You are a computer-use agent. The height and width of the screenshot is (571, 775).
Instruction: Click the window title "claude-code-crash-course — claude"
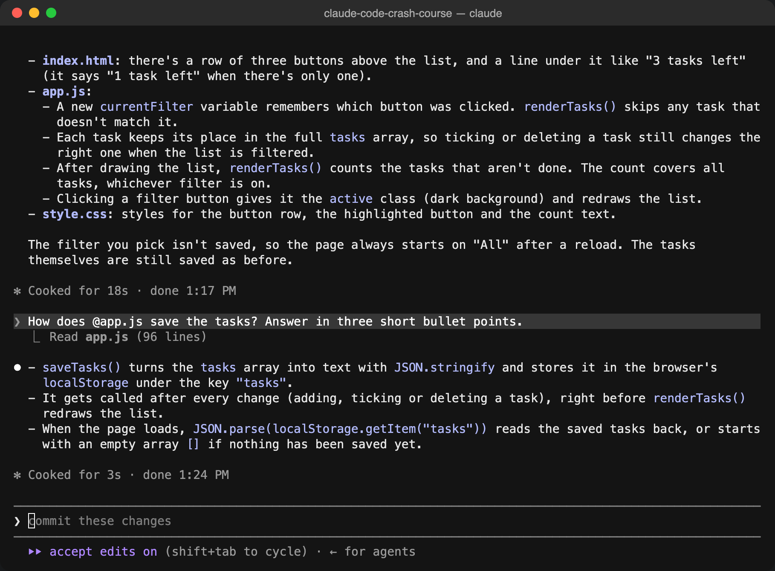(x=413, y=13)
